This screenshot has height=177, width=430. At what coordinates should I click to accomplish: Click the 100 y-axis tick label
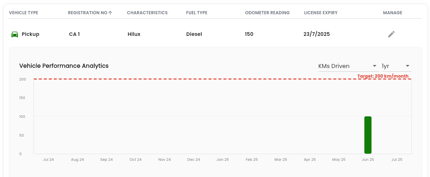click(x=22, y=116)
